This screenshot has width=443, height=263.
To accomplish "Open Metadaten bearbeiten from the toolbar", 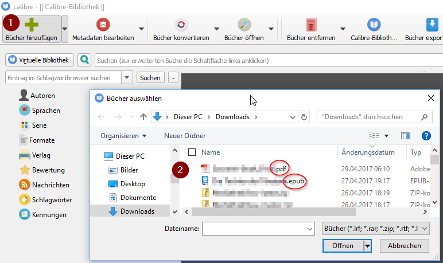I will 103,29.
